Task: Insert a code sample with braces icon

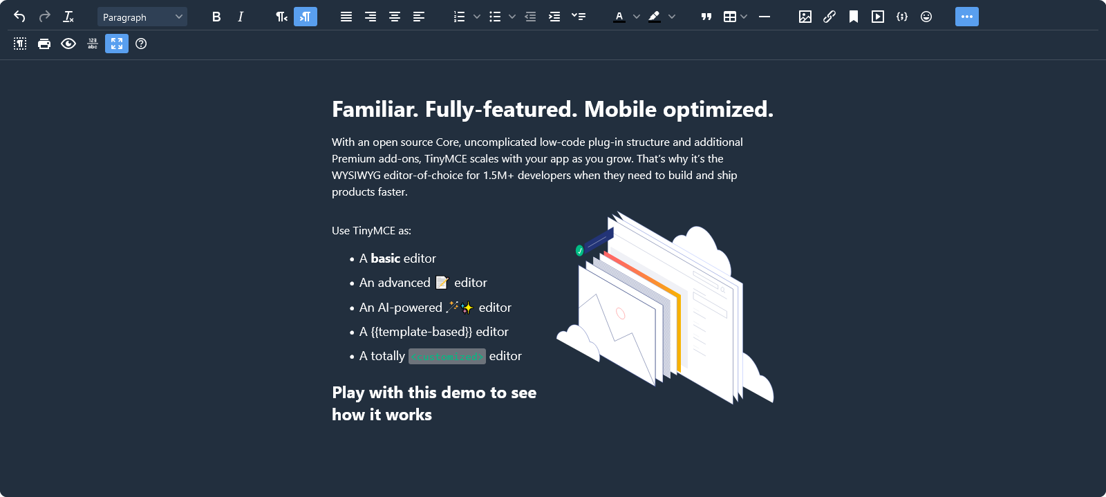Action: tap(902, 17)
